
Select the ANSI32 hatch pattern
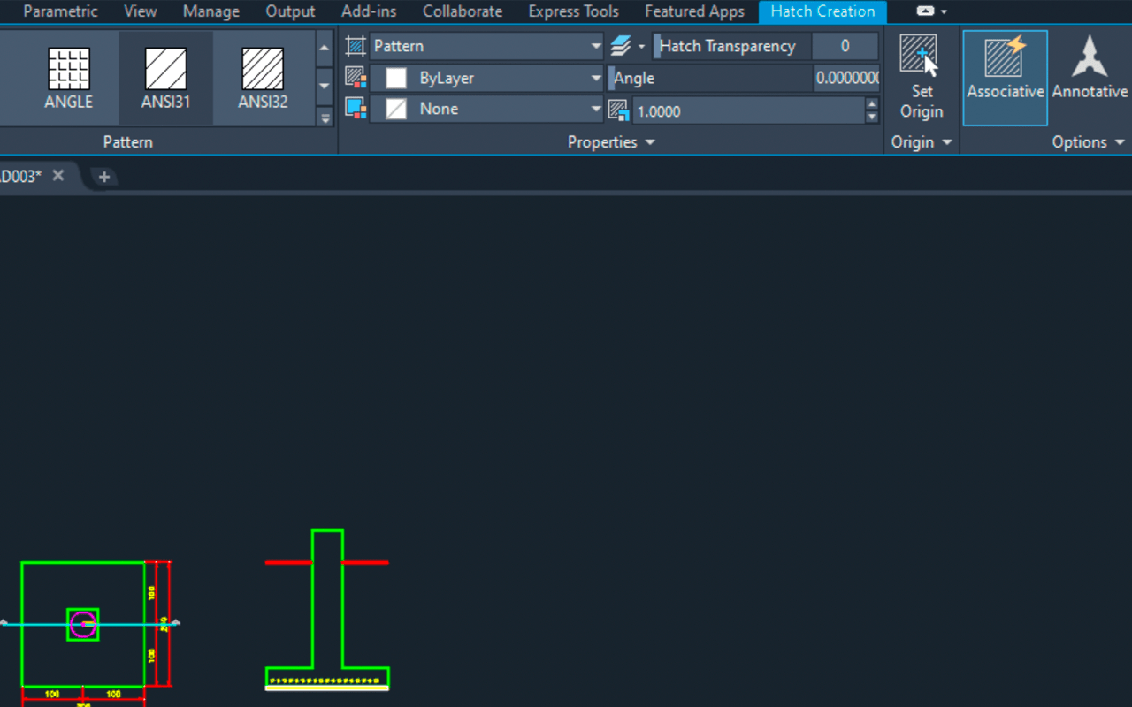(x=263, y=79)
